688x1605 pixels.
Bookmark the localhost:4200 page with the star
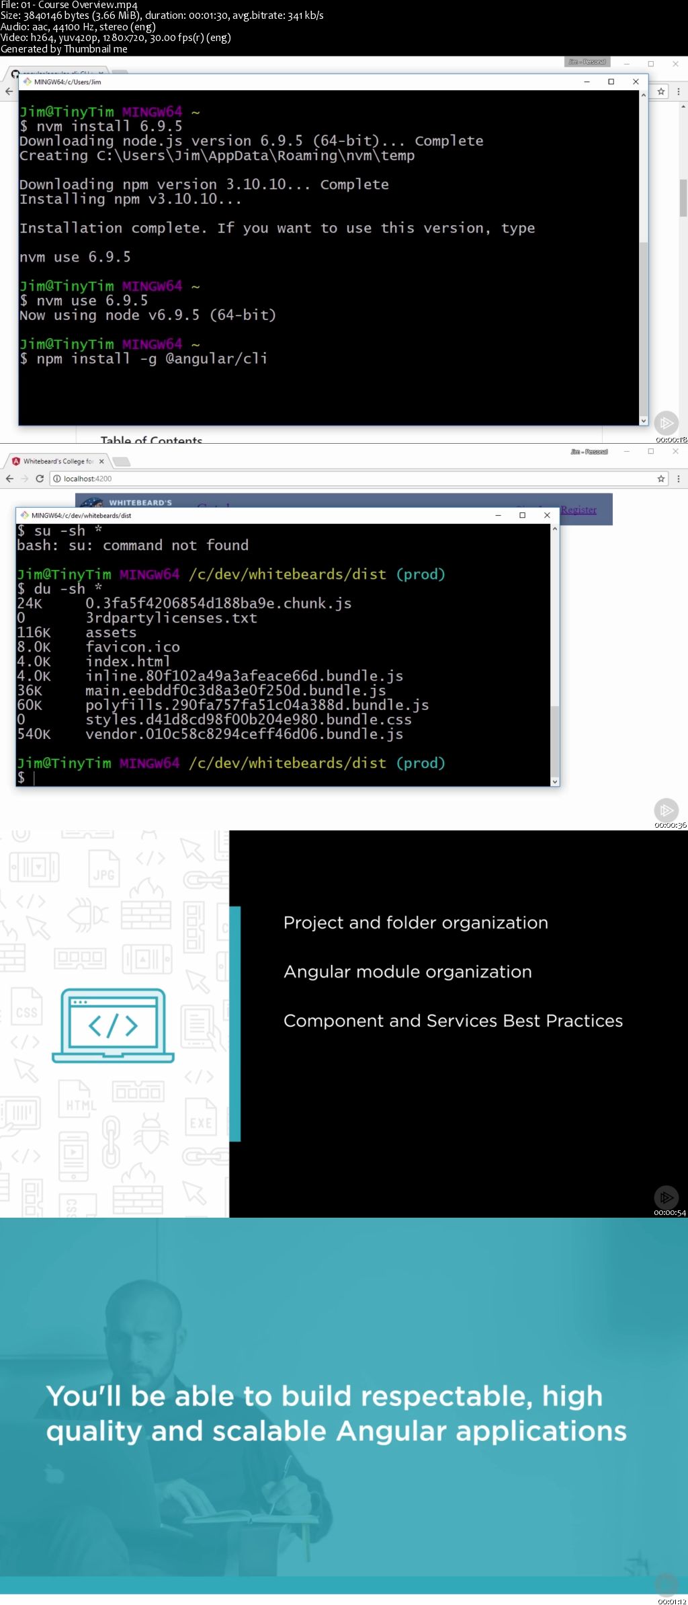661,479
